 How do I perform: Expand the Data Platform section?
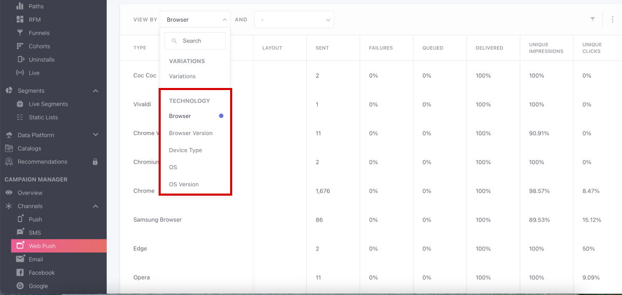[x=95, y=135]
